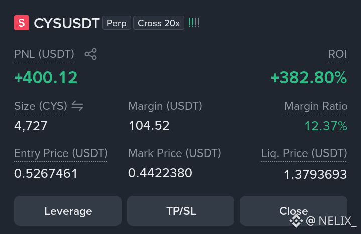
Task: Click the Margin Ratio label
Action: click(x=316, y=106)
